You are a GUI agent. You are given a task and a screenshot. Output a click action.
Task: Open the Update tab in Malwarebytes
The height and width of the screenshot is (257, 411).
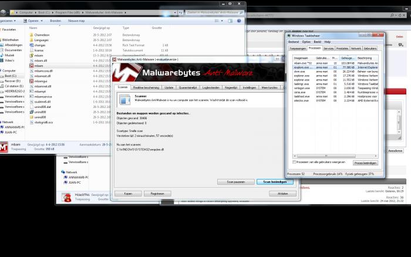click(169, 87)
